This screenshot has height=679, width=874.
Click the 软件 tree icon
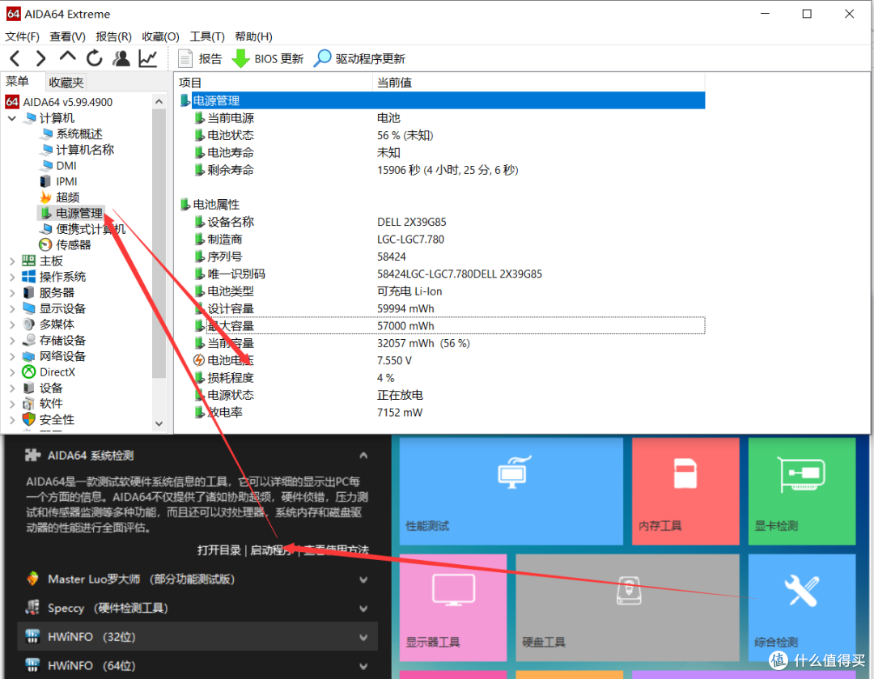pyautogui.click(x=29, y=404)
